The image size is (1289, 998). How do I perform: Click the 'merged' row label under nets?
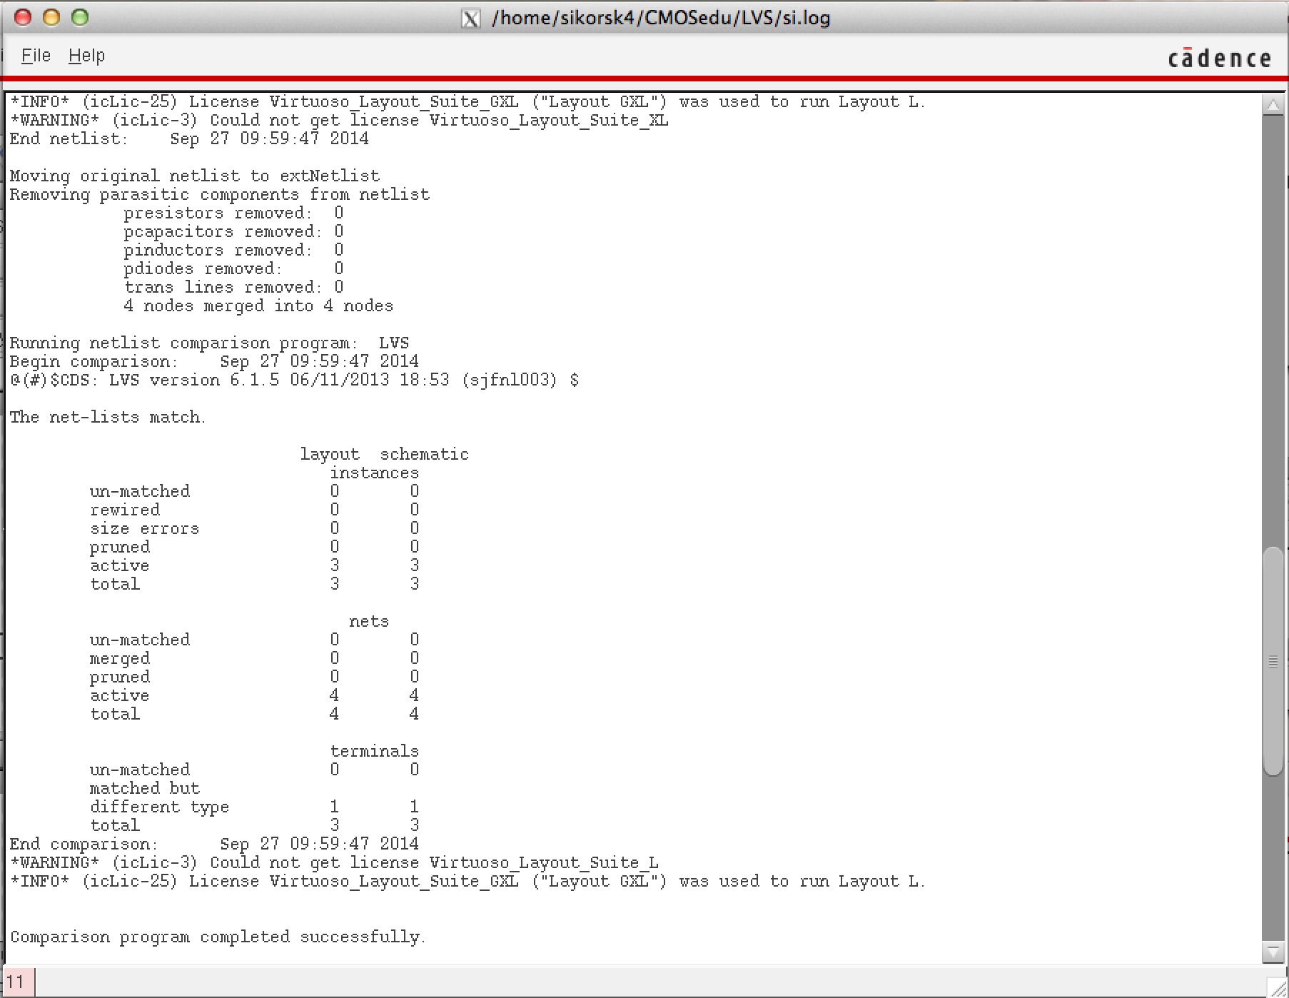(x=120, y=658)
